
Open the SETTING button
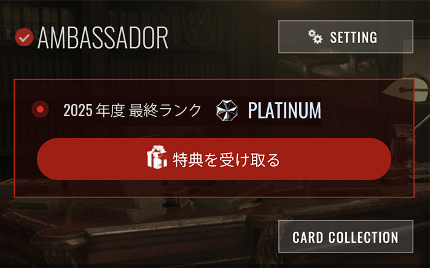345,37
